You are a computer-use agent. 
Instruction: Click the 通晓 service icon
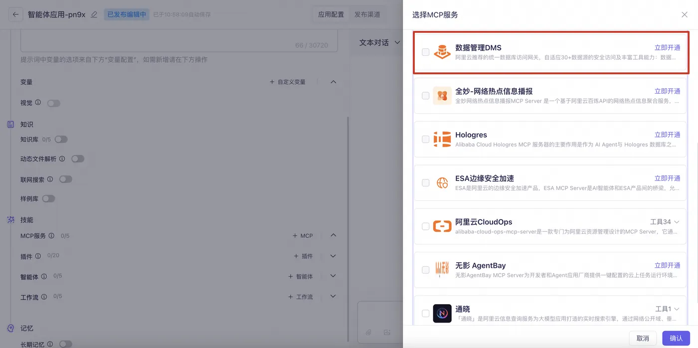442,313
